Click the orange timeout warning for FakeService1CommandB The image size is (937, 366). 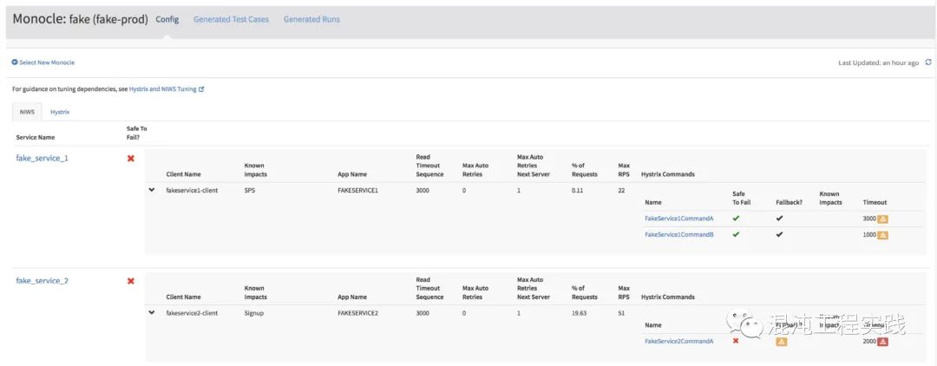pos(882,235)
